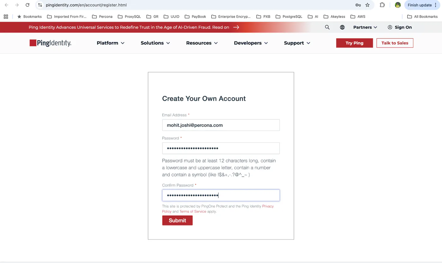The height and width of the screenshot is (263, 442).
Task: Open the GR bookmark folder
Action: tap(152, 16)
